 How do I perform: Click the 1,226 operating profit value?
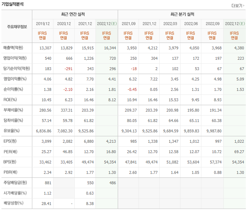coord(89,58)
